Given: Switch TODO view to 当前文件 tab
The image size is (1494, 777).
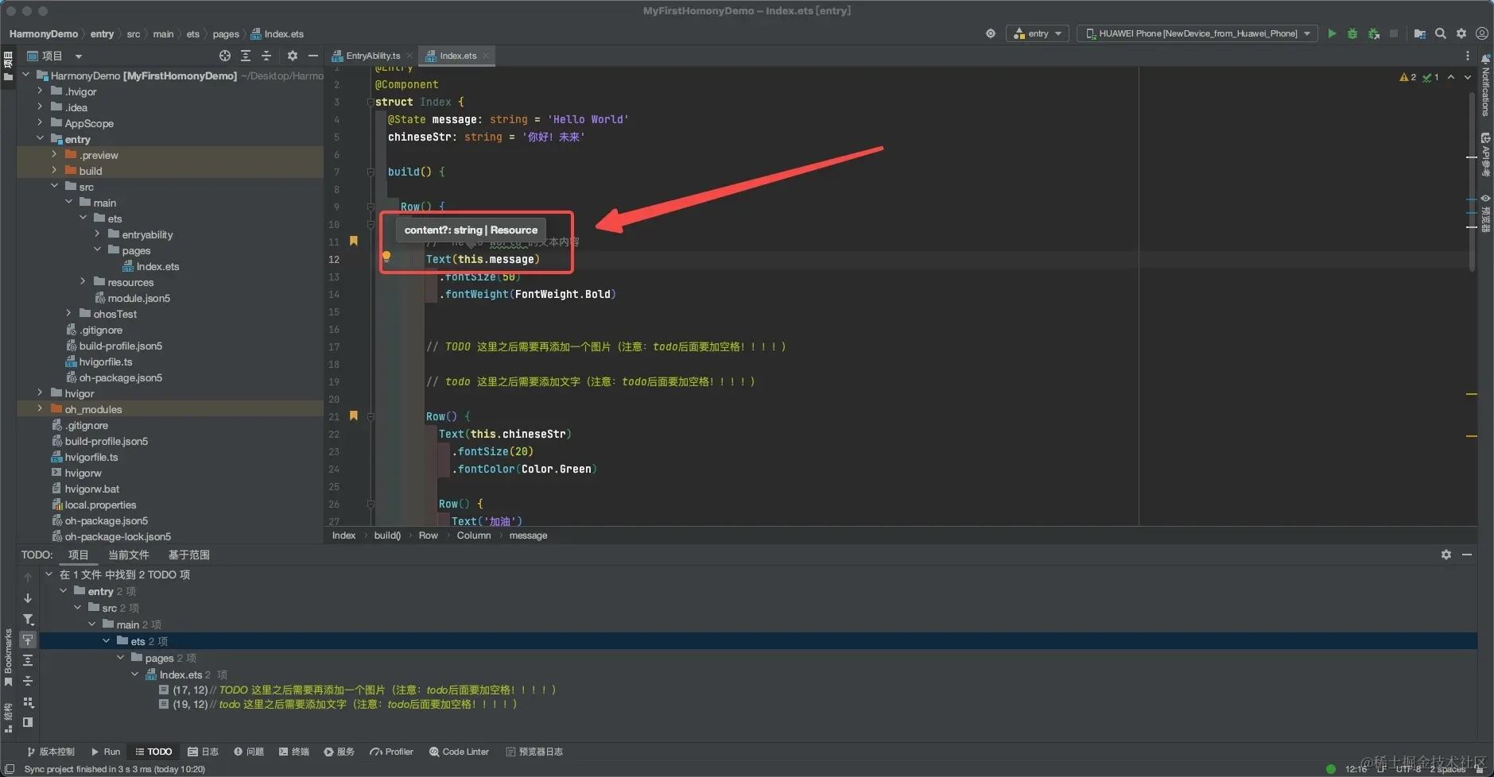Looking at the screenshot, I should coord(129,555).
